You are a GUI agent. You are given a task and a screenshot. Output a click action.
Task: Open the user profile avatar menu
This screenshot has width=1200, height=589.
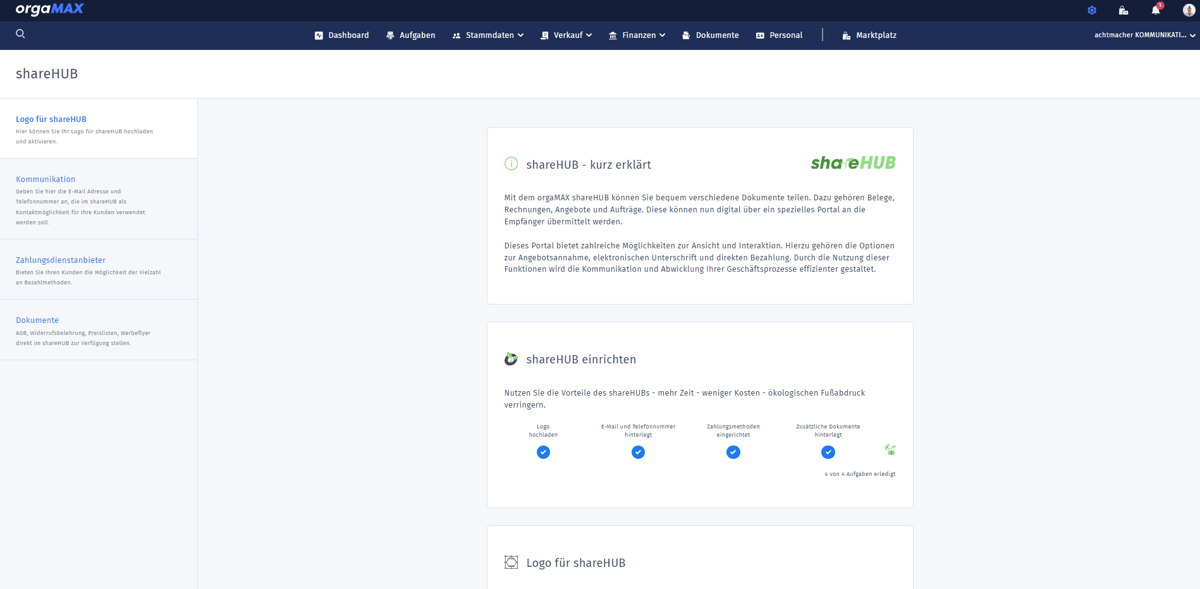pos(1189,10)
